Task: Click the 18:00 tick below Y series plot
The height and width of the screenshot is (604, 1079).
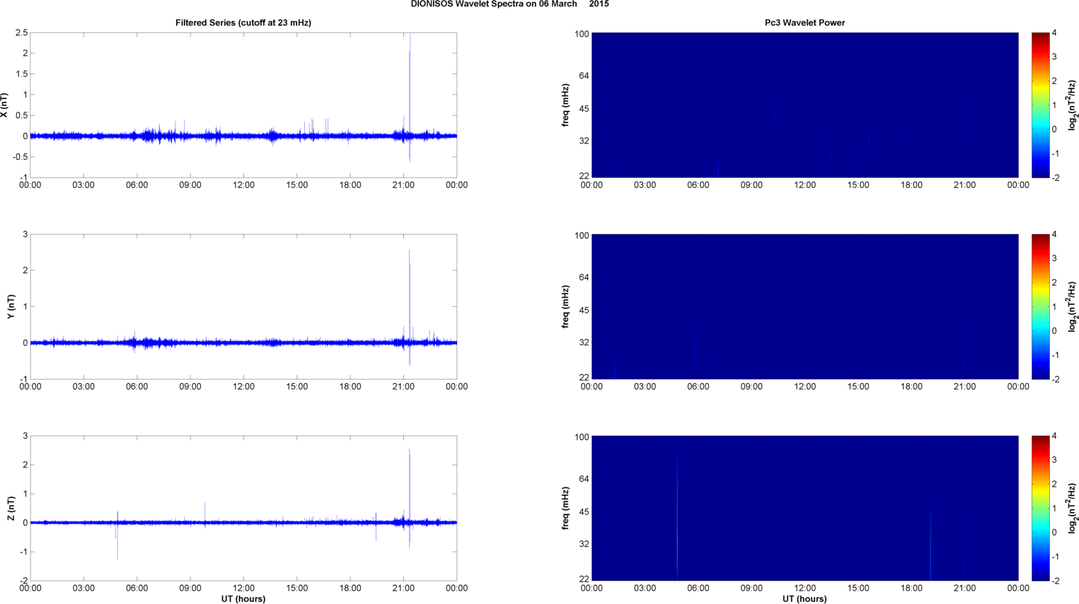Action: [350, 387]
